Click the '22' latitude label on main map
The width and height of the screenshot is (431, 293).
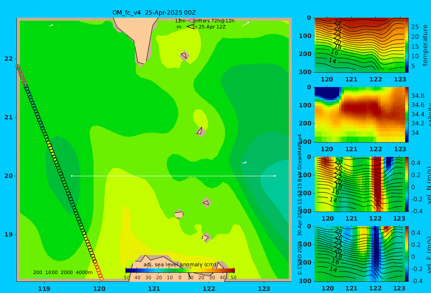click(x=9, y=59)
